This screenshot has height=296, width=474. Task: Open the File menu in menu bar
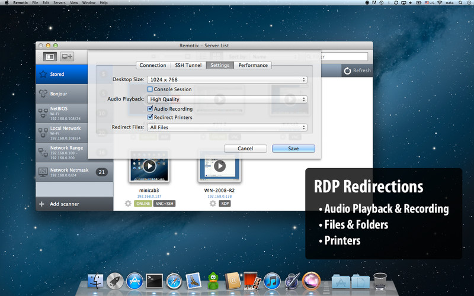(x=35, y=2)
